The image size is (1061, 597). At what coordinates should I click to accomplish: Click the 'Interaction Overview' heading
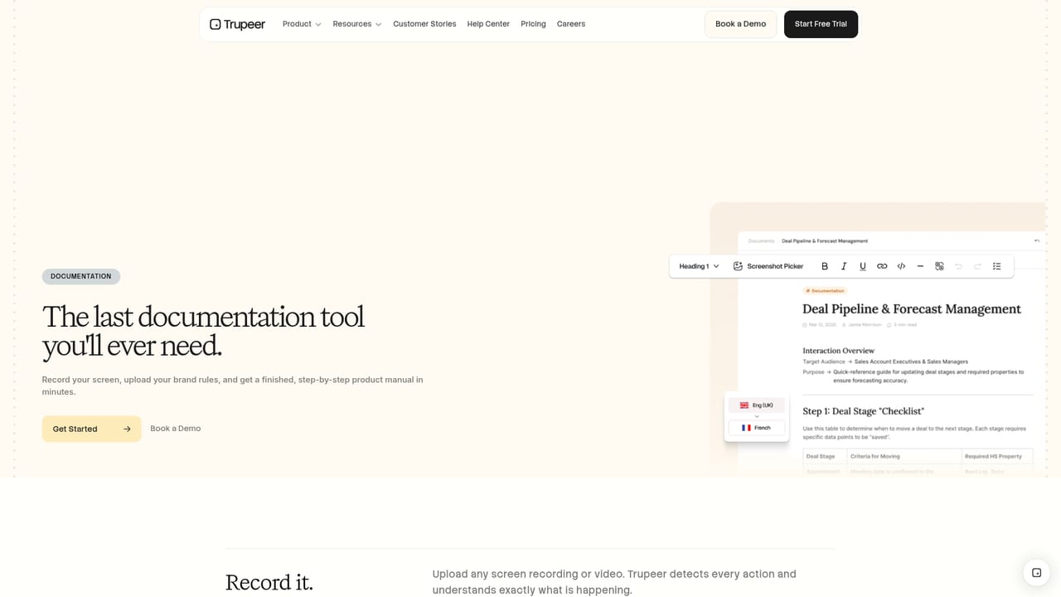838,351
